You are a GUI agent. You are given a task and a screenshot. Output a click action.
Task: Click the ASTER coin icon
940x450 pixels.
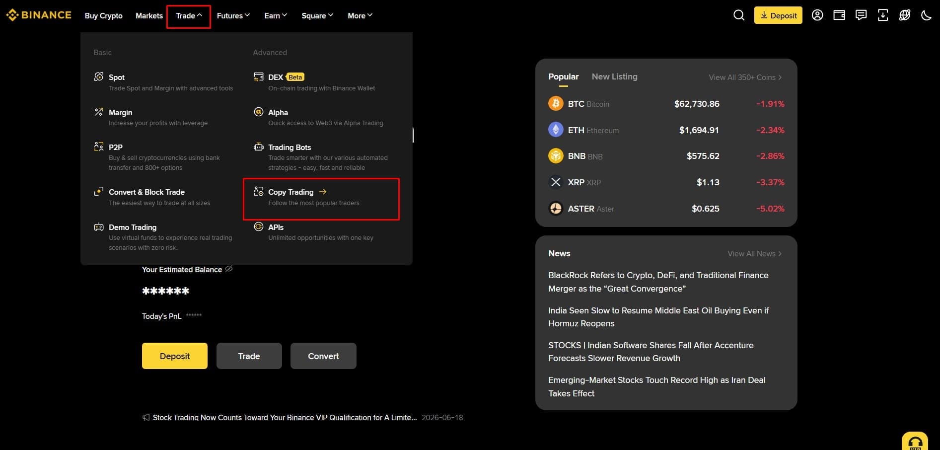(556, 209)
